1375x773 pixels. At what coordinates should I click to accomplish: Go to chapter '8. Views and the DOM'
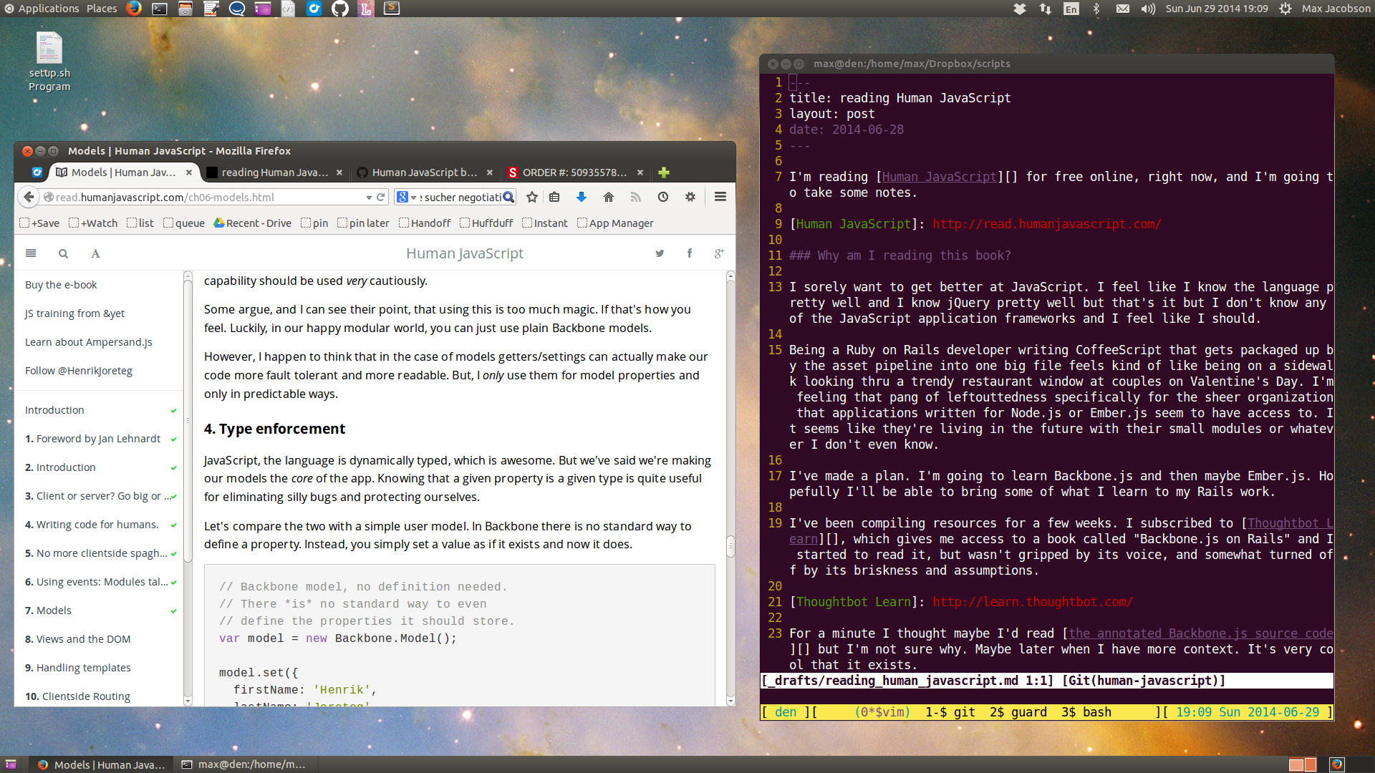78,639
